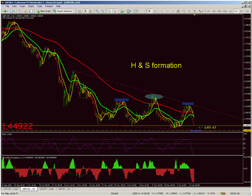Open the File menu
252x196 pixels.
[7, 6]
